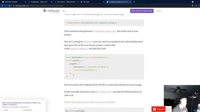
Task: Click the styles.css inline code
Action: tap(105, 92)
